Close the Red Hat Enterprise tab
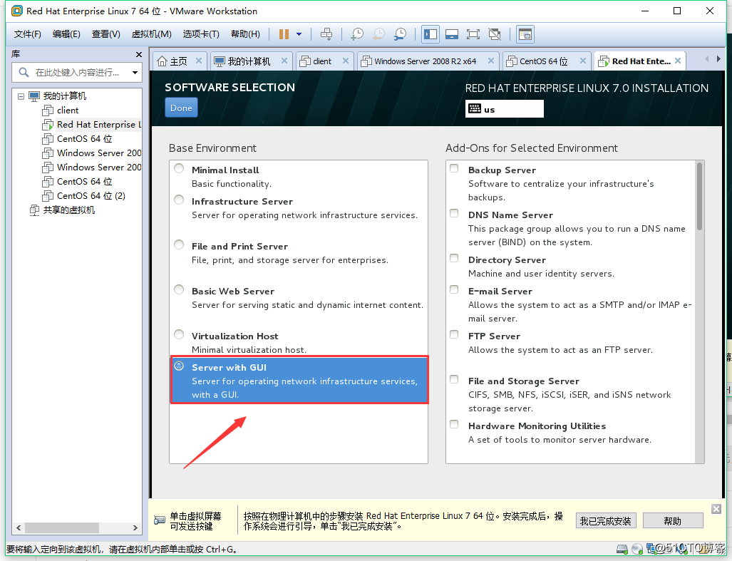Image resolution: width=732 pixels, height=561 pixels. (x=678, y=61)
